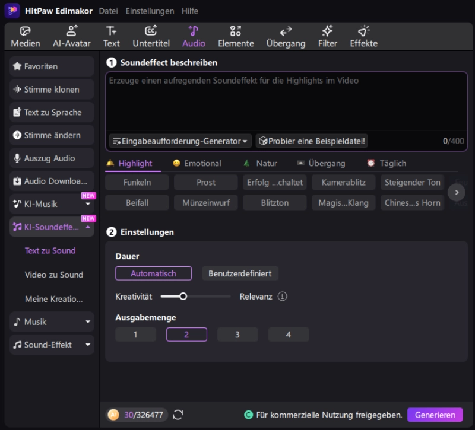Set Ausgabemenge to 3
Screen dimensions: 475x430
tap(237, 335)
